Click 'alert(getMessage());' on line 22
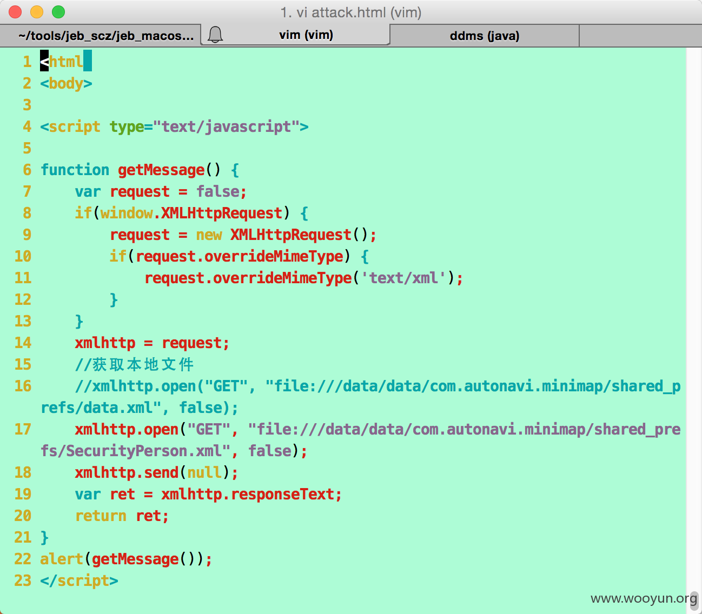 click(127, 559)
